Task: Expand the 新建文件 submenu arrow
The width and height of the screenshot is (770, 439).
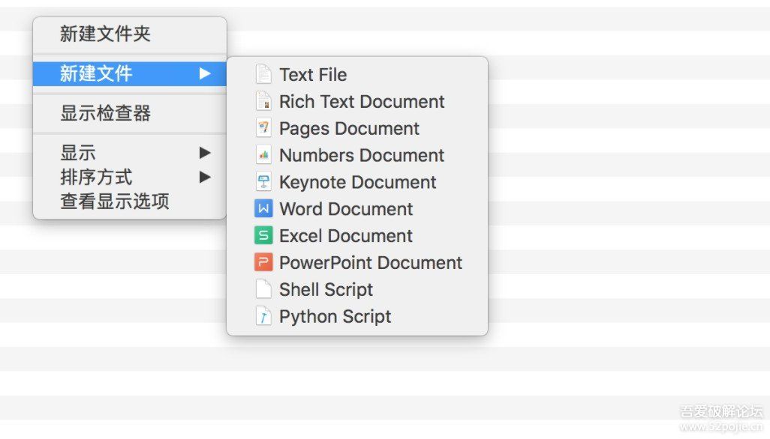Action: click(x=205, y=73)
